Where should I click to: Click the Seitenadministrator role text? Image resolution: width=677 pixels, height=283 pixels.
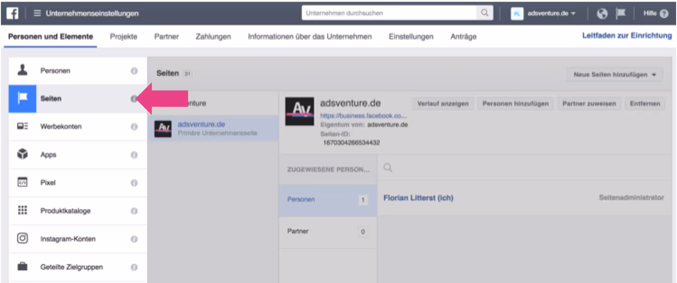[x=631, y=198]
